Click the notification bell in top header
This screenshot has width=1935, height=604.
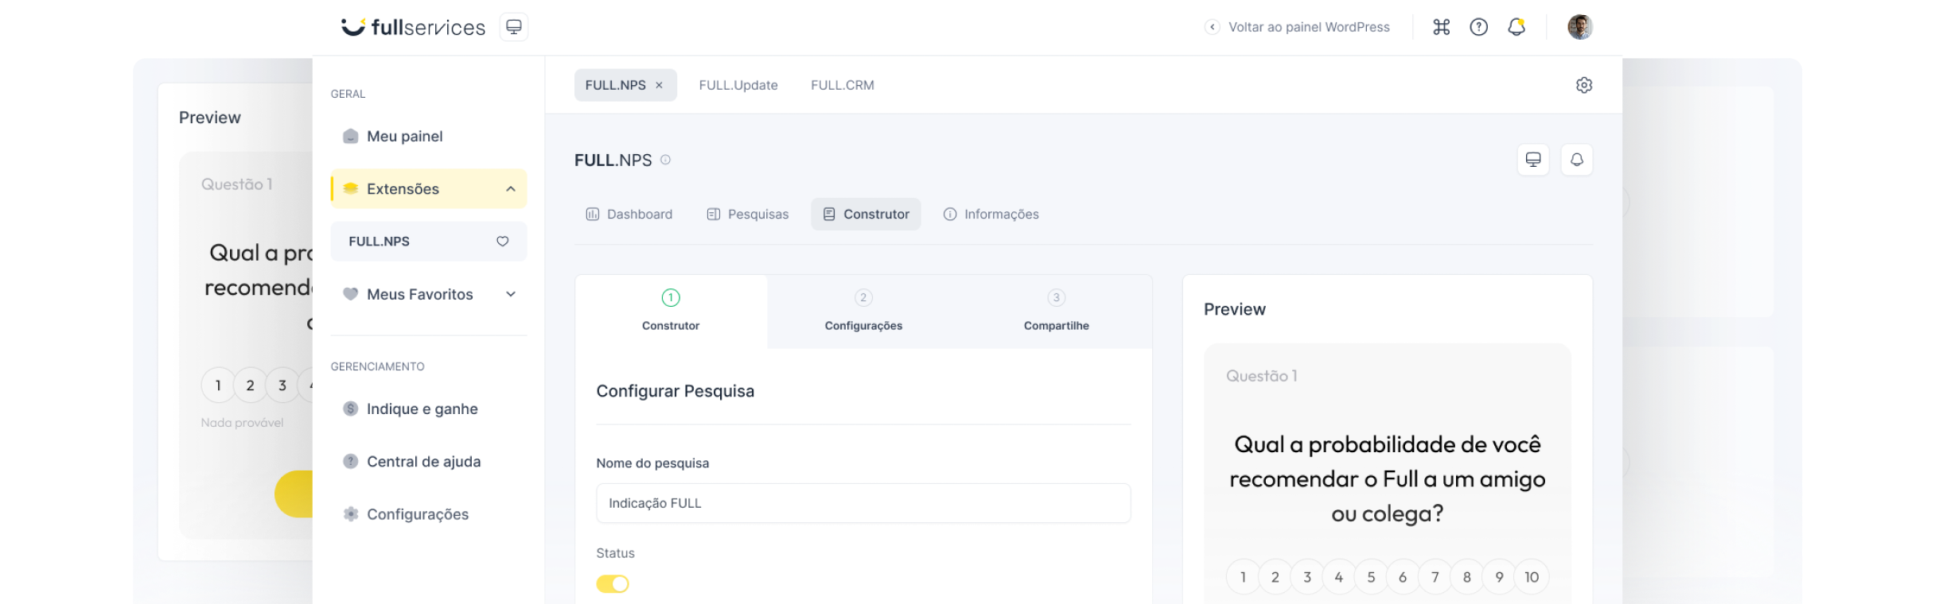tap(1516, 27)
